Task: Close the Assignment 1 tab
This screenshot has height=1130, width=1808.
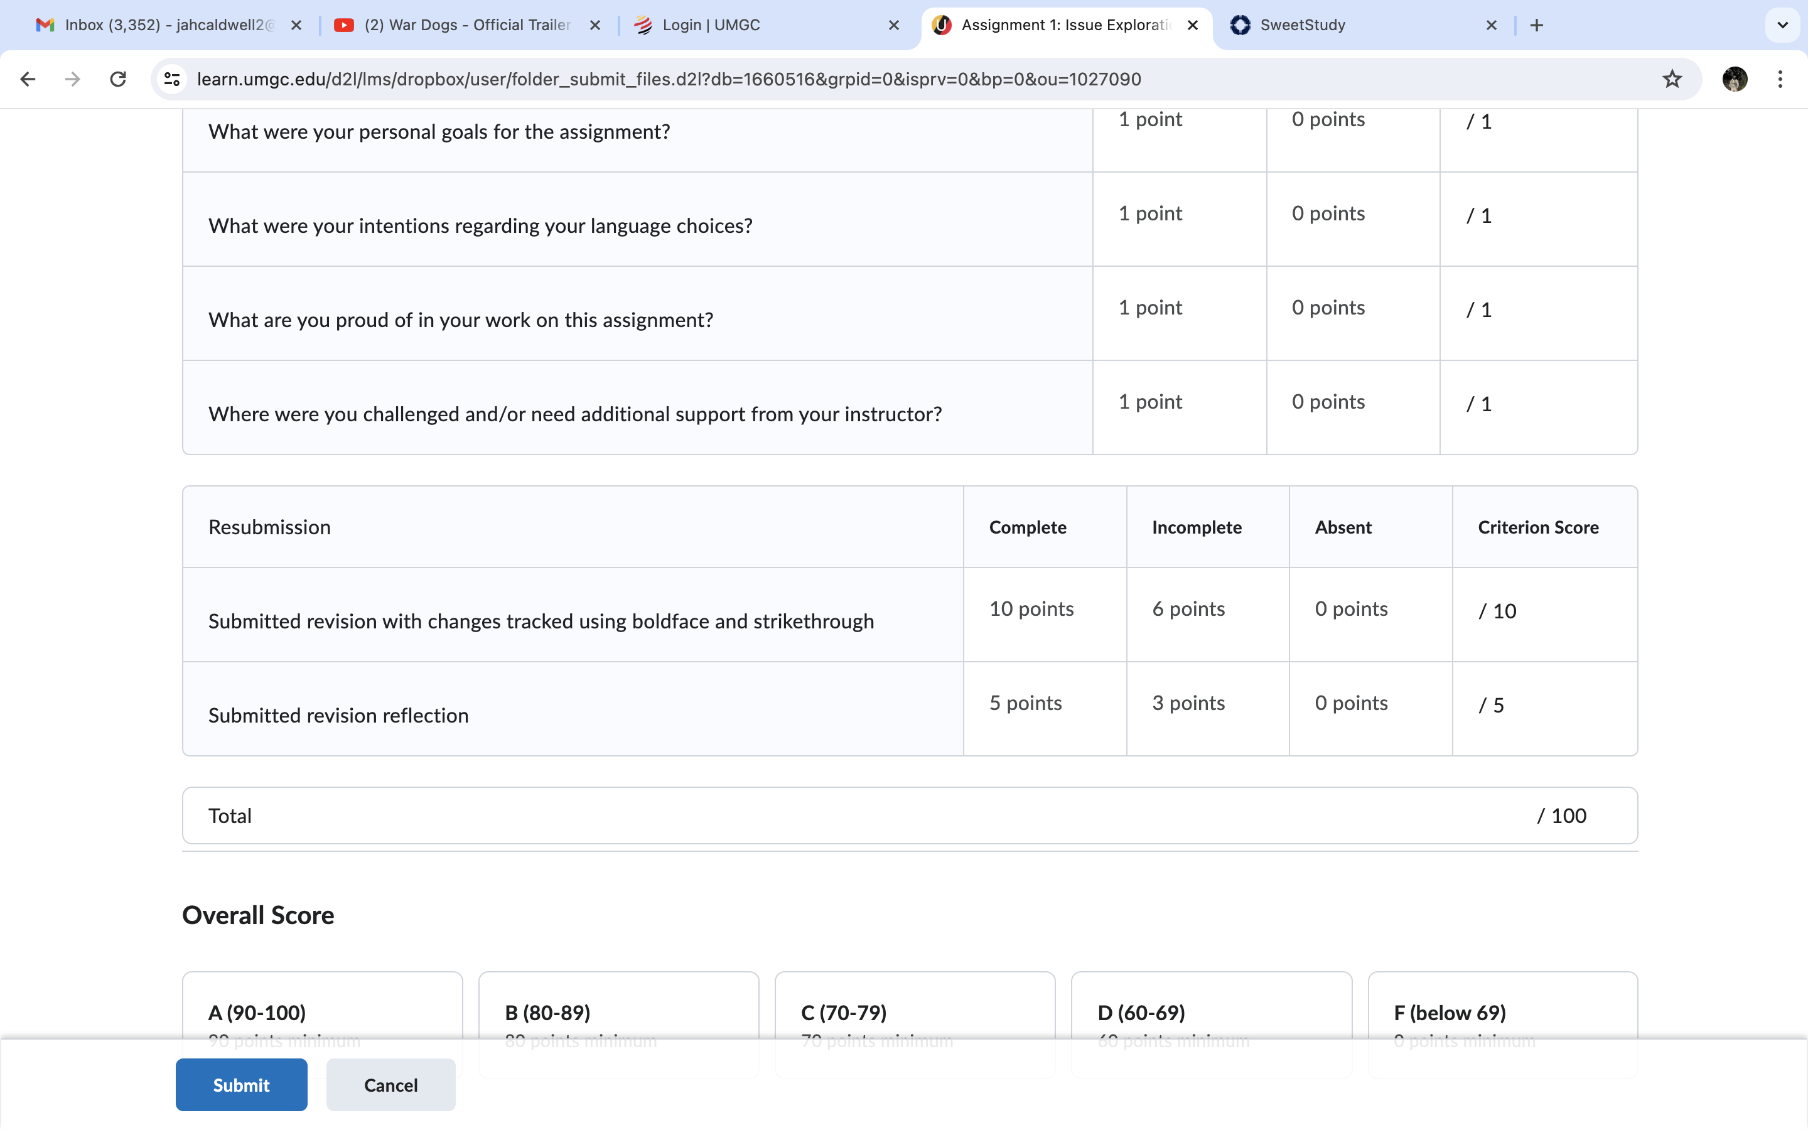Action: [x=1192, y=25]
